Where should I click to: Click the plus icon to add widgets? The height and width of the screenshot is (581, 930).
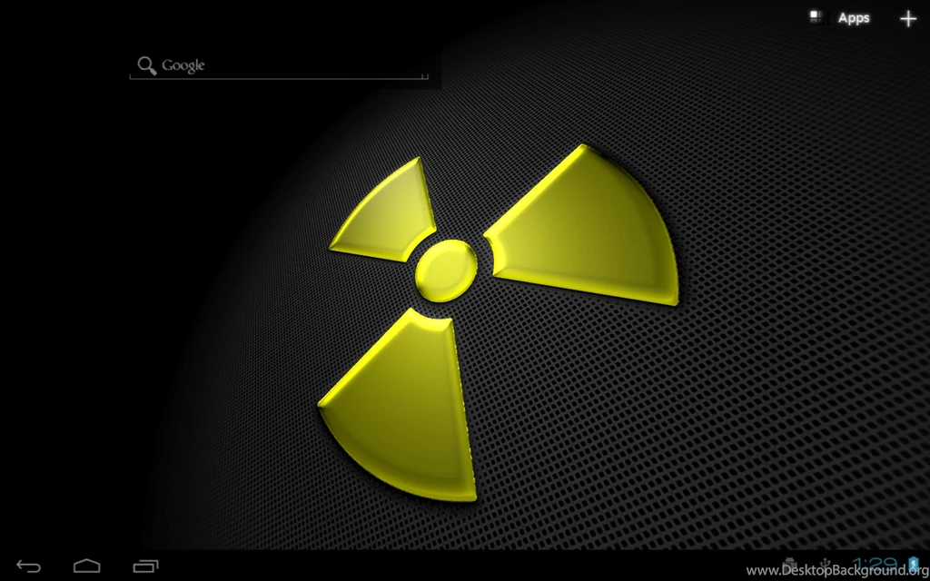click(x=907, y=18)
